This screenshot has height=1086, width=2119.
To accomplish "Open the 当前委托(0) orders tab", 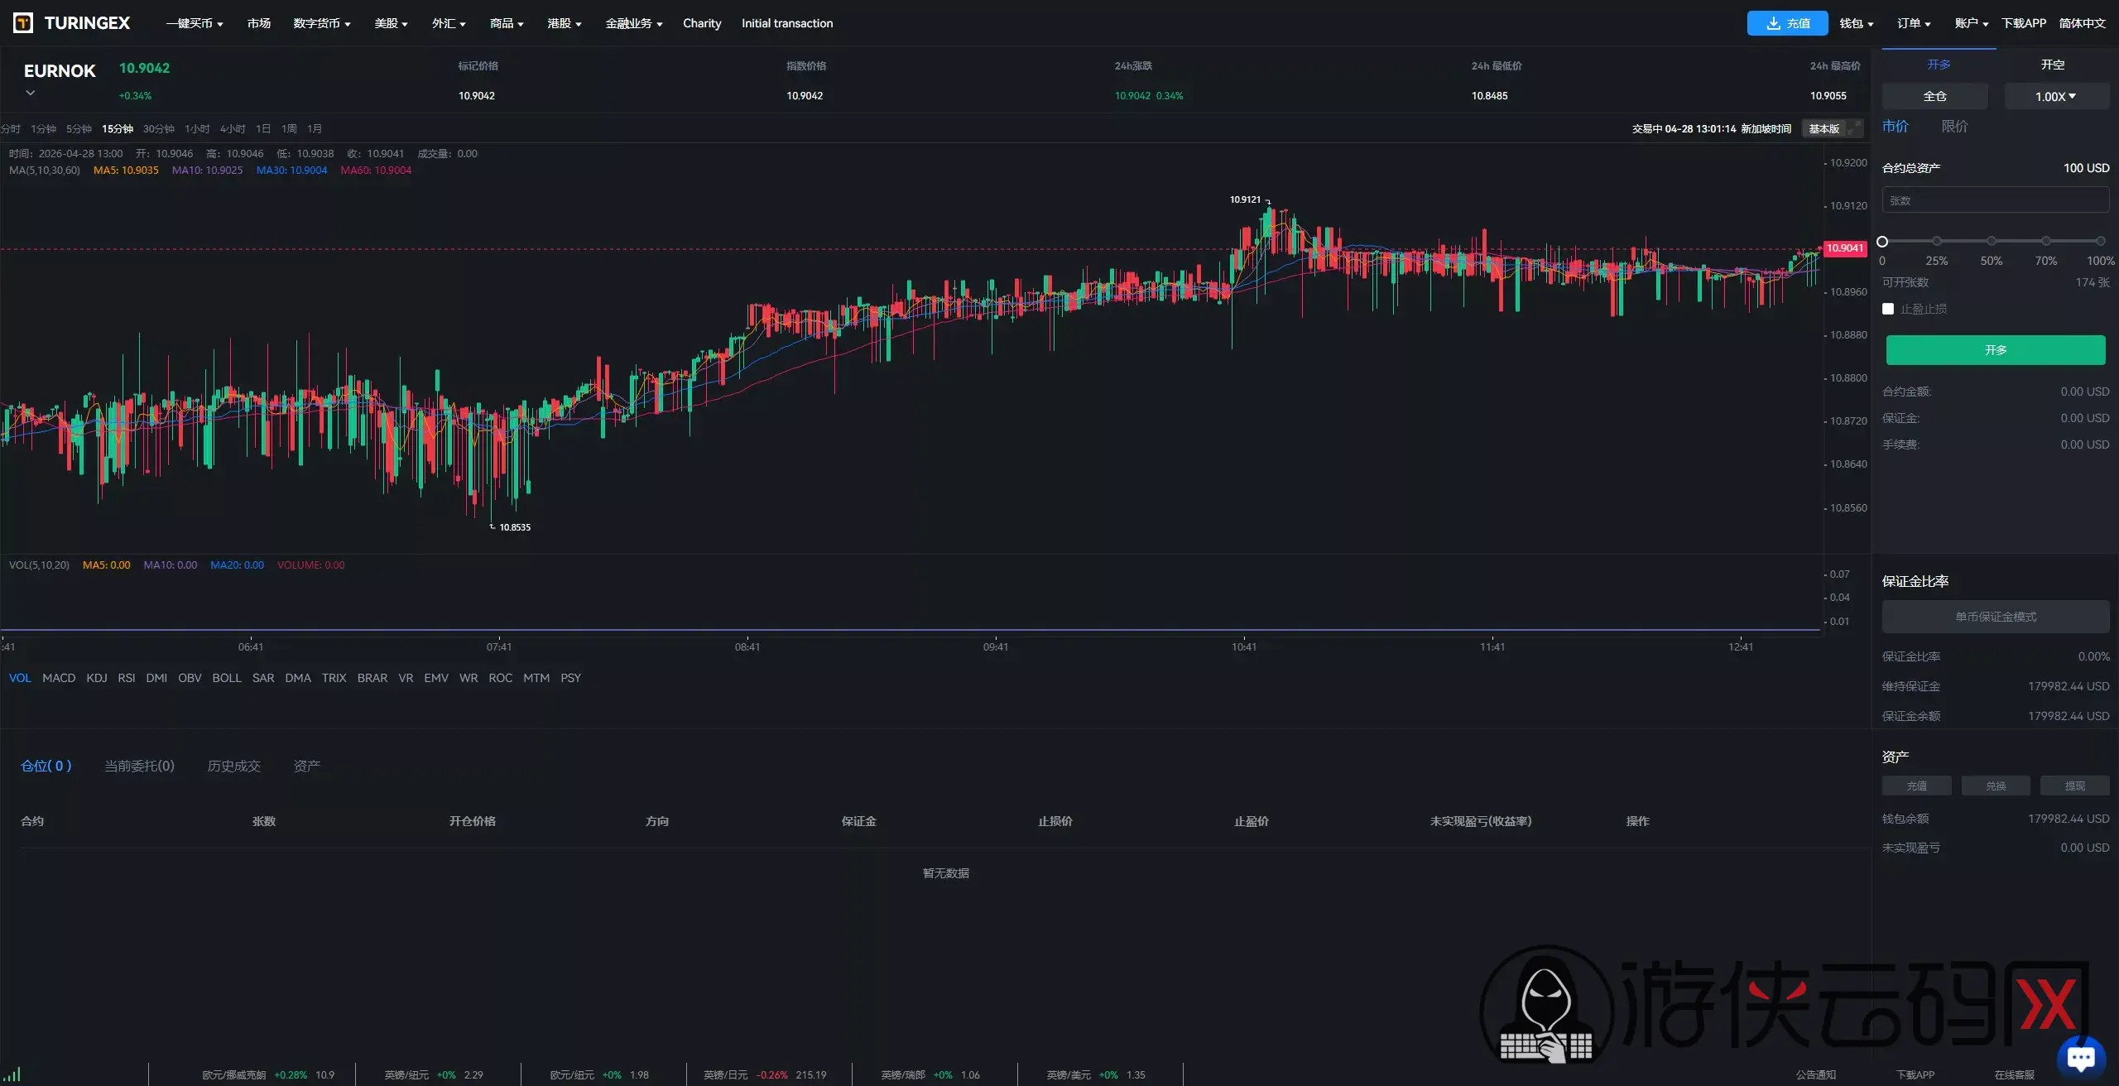I will coord(139,766).
